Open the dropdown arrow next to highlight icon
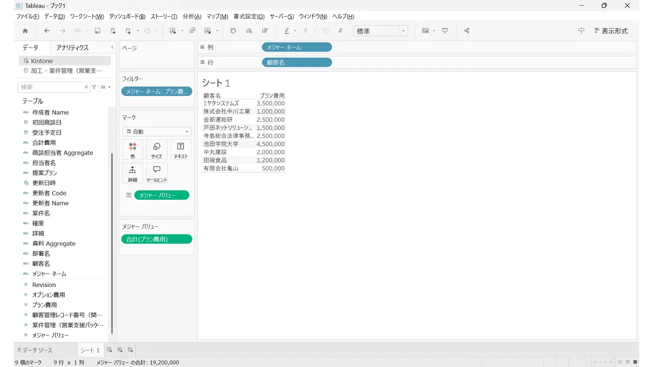The width and height of the screenshot is (653, 367). pos(295,32)
